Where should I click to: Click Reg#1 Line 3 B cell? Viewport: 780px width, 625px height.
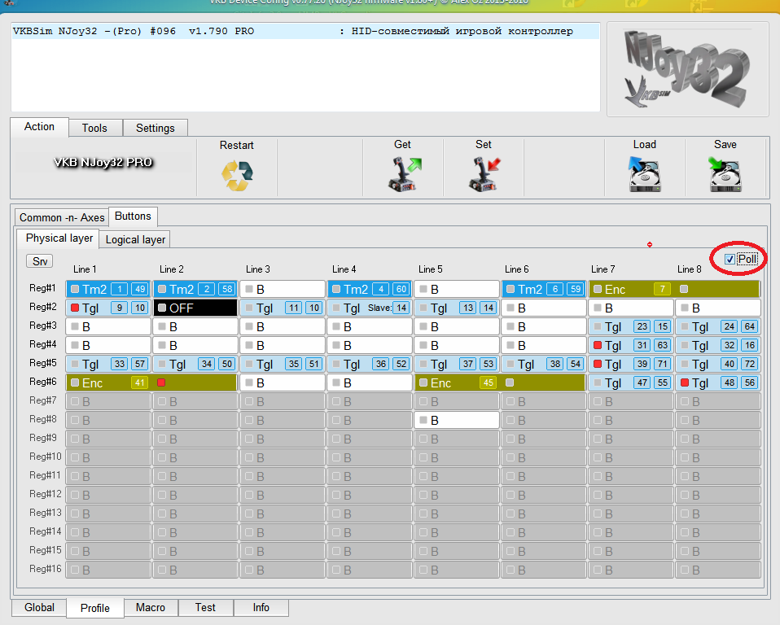(282, 289)
